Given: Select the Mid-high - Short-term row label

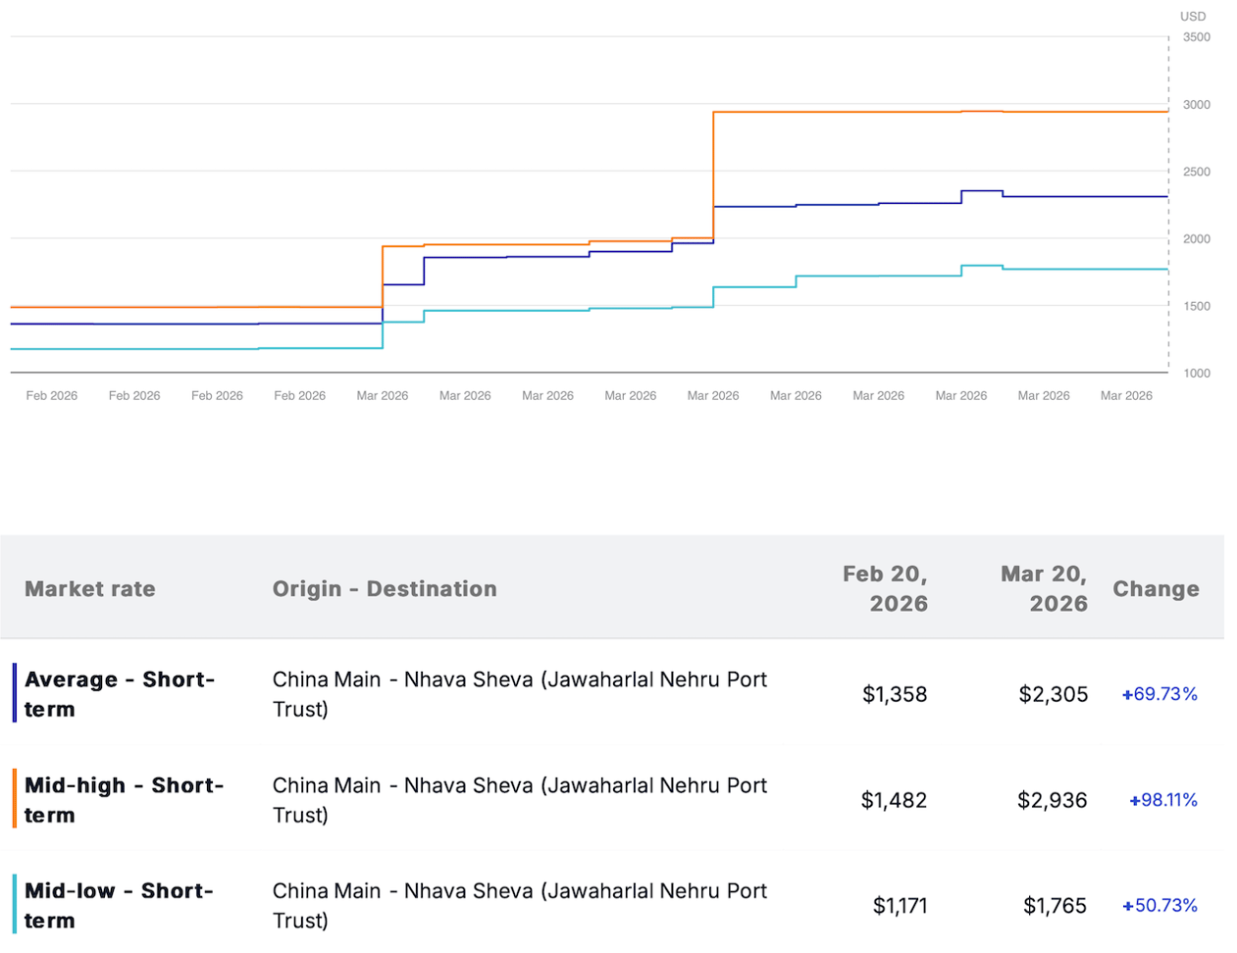Looking at the screenshot, I should (x=124, y=800).
